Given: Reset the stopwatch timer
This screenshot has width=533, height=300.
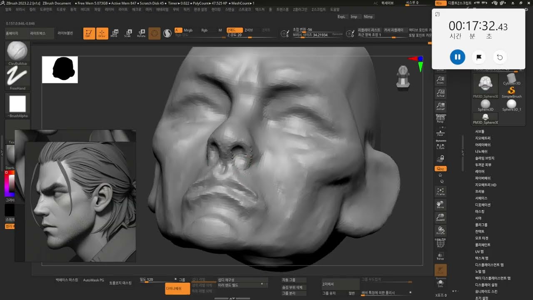Looking at the screenshot, I should point(500,57).
